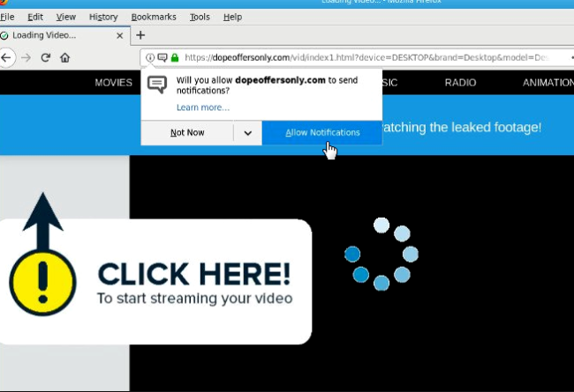
Task: Open the Bookmarks menu
Action: (153, 17)
